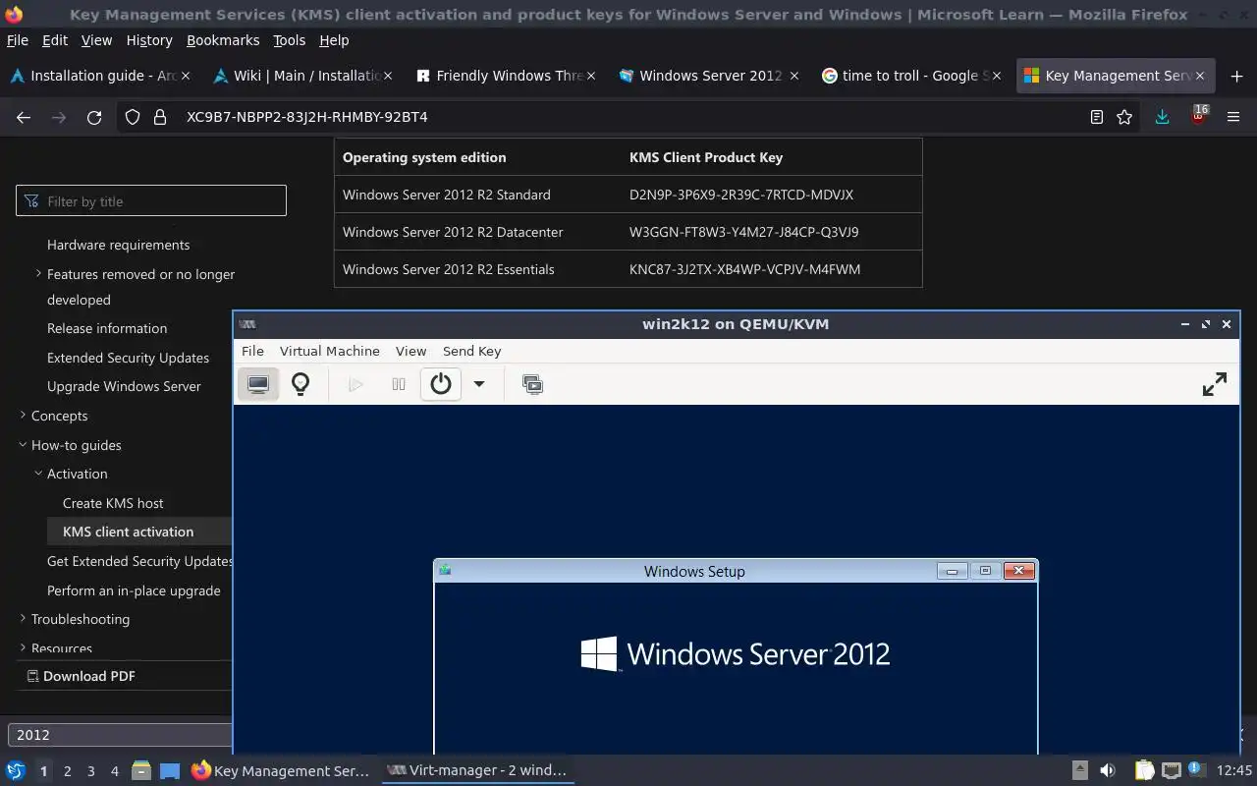Viewport: 1257px width, 786px height.
Task: Switch to Friendly Windows Thread tab
Action: point(508,76)
